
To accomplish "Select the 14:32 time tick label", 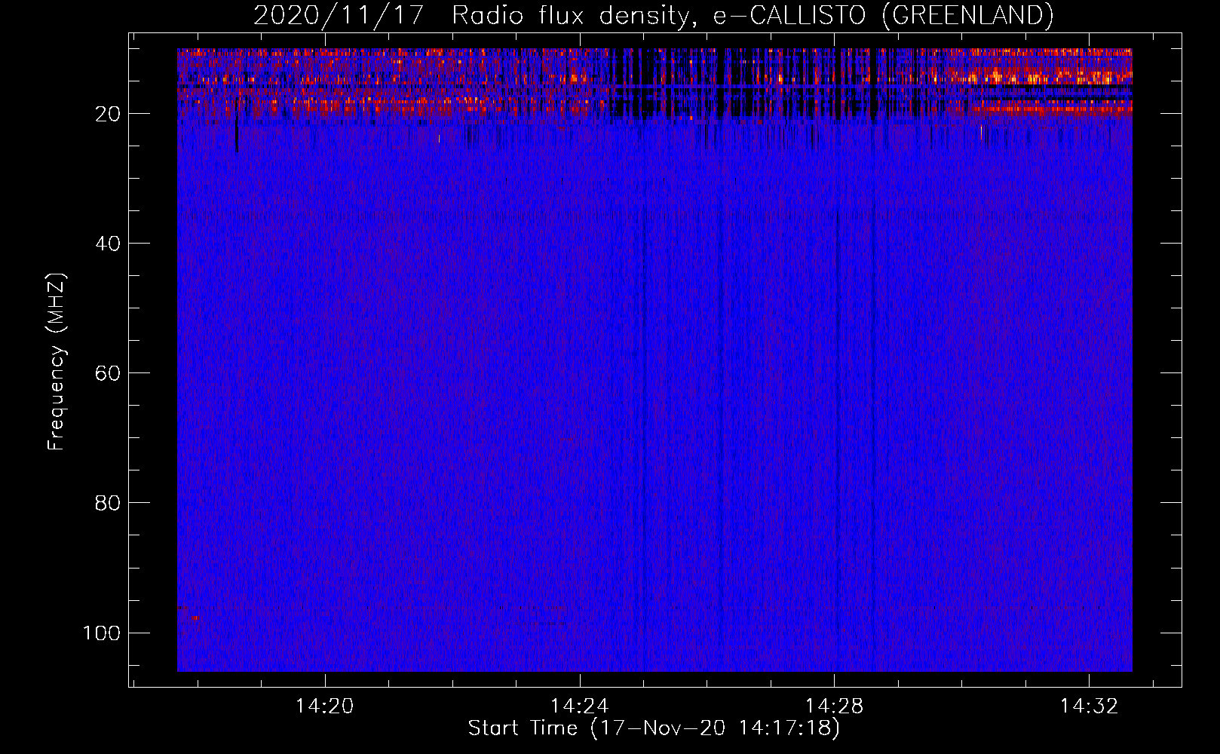I will 1089,706.
